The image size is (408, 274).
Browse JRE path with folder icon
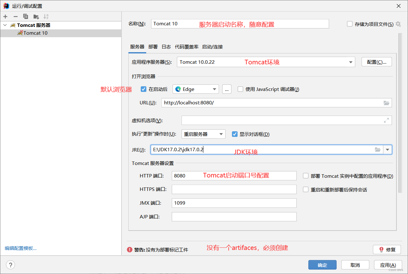378,150
